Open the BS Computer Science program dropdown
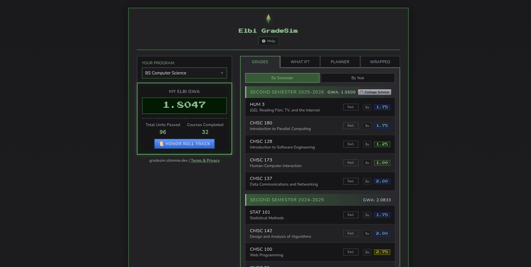Screen dimensions: 531x267 [x=184, y=73]
